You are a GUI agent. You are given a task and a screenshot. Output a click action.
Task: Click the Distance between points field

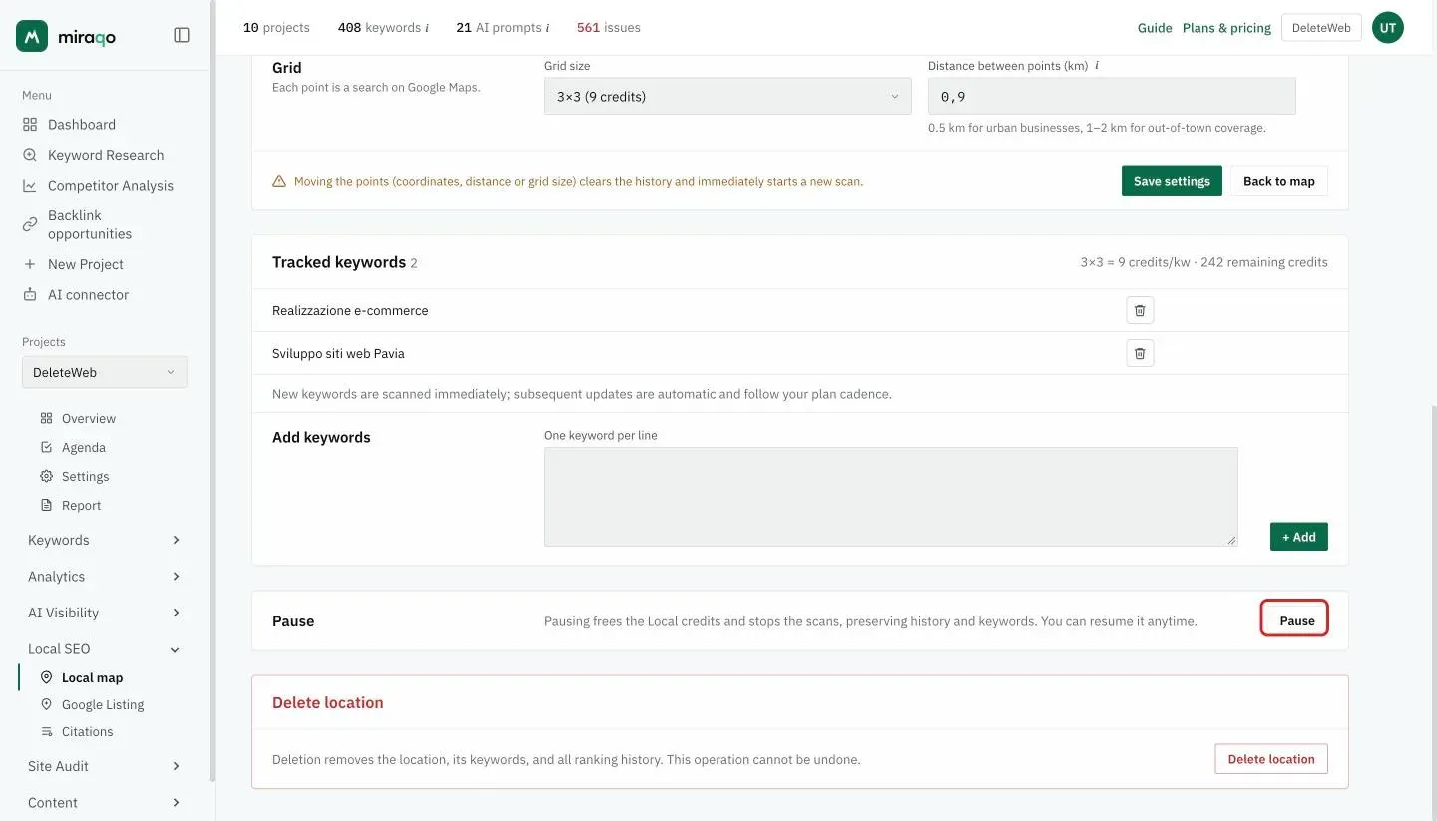tap(1112, 96)
